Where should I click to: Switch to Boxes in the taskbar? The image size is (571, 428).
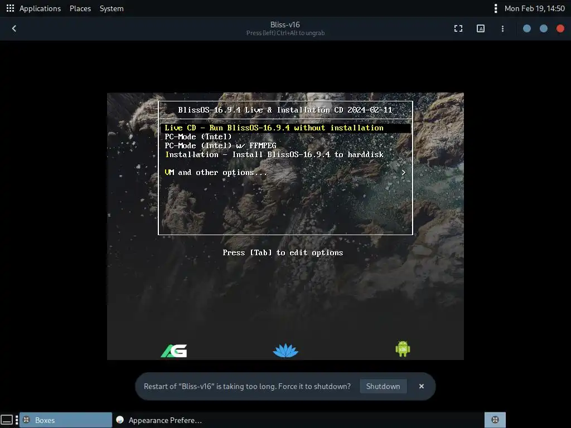coord(66,420)
